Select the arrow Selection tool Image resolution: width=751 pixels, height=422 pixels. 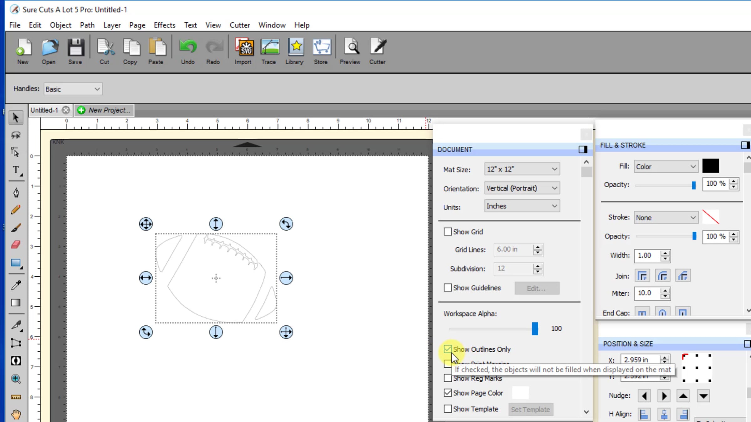(x=16, y=118)
